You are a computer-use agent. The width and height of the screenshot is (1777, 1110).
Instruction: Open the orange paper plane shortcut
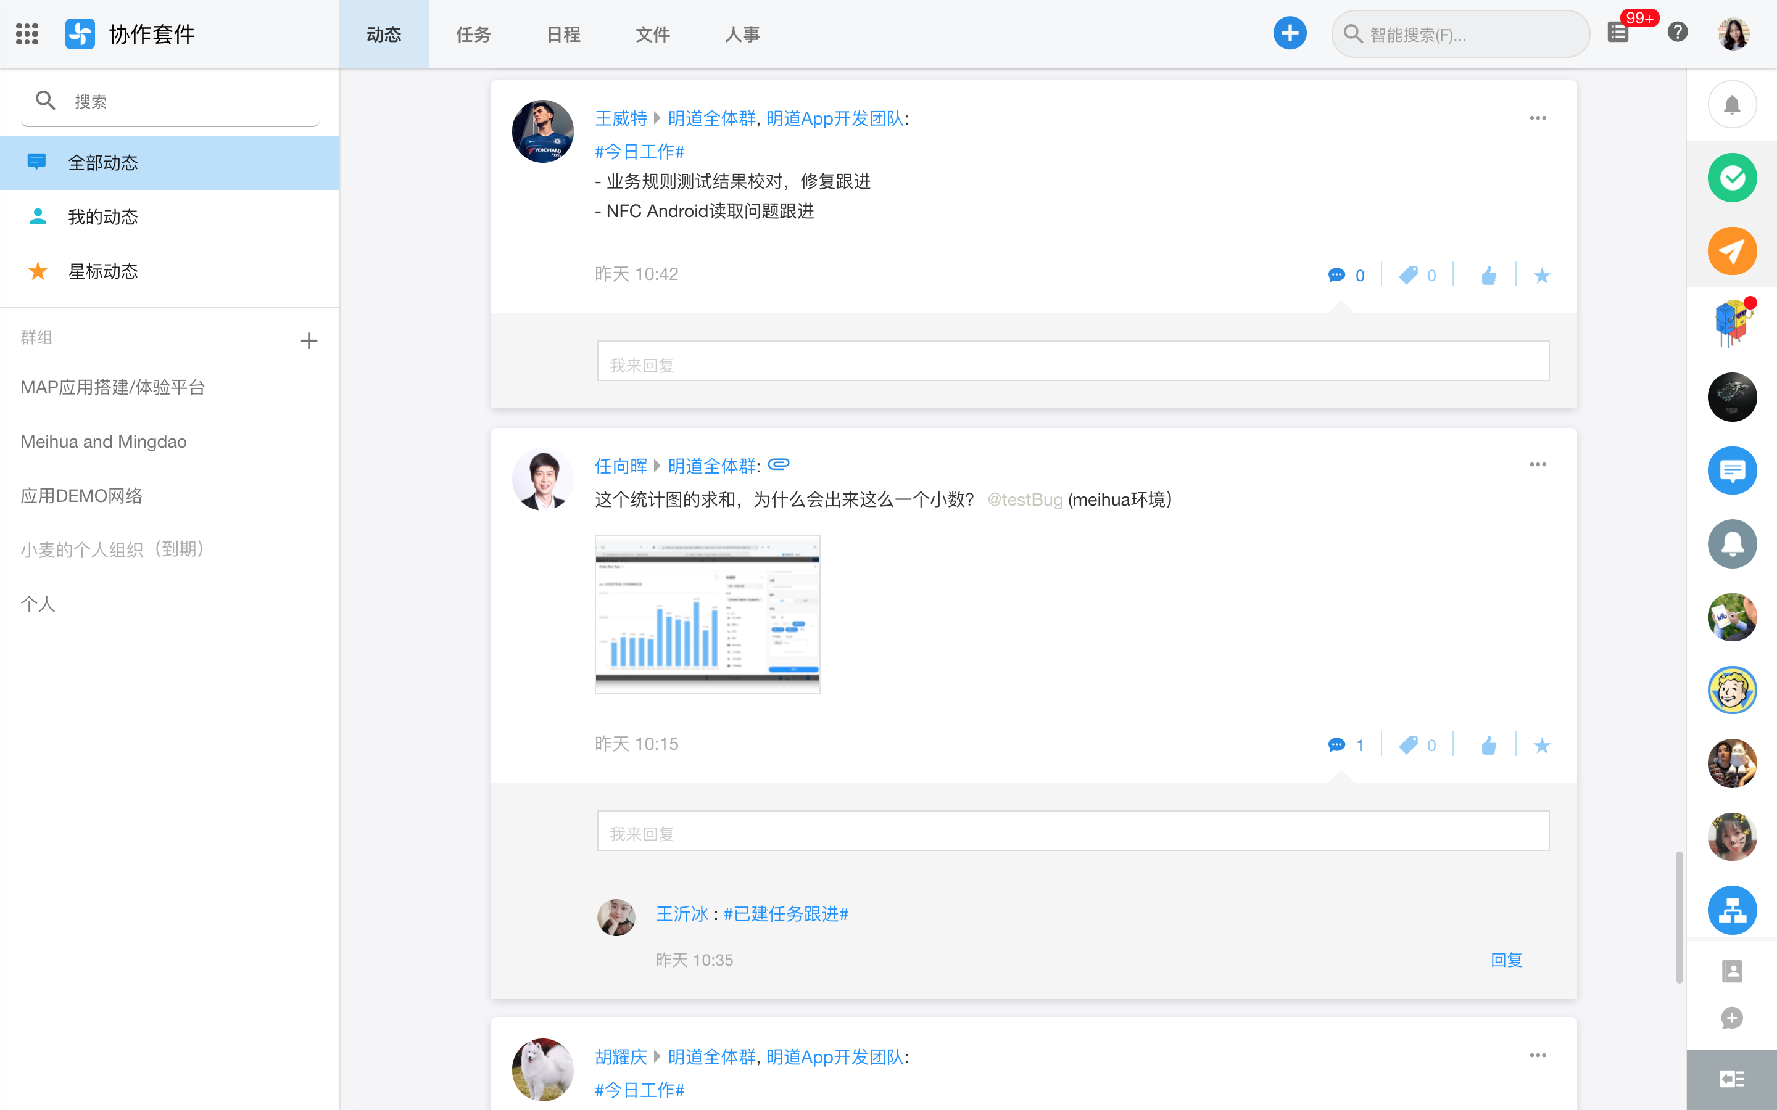(1732, 251)
